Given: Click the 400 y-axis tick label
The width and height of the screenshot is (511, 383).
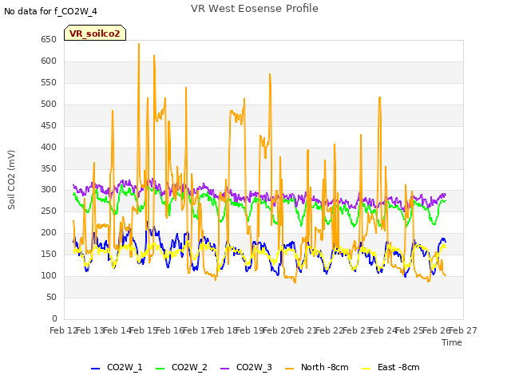Looking at the screenshot, I should pos(49,147).
